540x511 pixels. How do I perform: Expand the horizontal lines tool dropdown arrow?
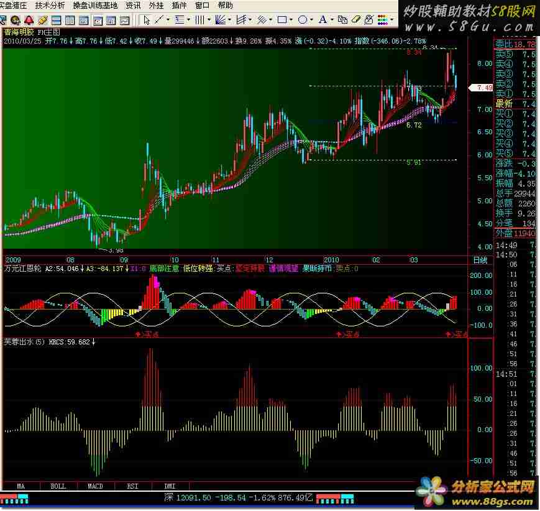pyautogui.click(x=188, y=20)
